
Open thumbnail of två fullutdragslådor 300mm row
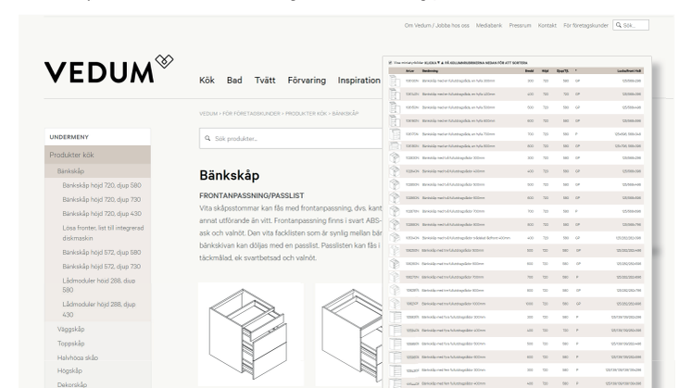coord(395,157)
